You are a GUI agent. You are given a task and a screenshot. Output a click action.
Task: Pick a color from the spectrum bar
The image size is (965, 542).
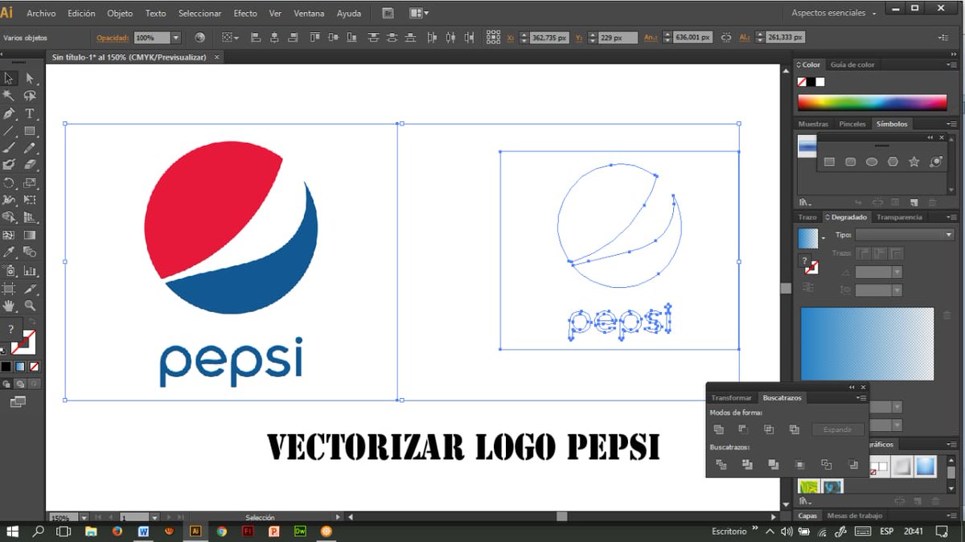point(873,102)
